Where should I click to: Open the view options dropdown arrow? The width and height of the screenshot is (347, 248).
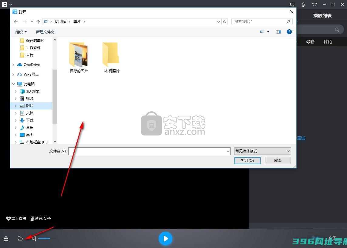pyautogui.click(x=268, y=32)
